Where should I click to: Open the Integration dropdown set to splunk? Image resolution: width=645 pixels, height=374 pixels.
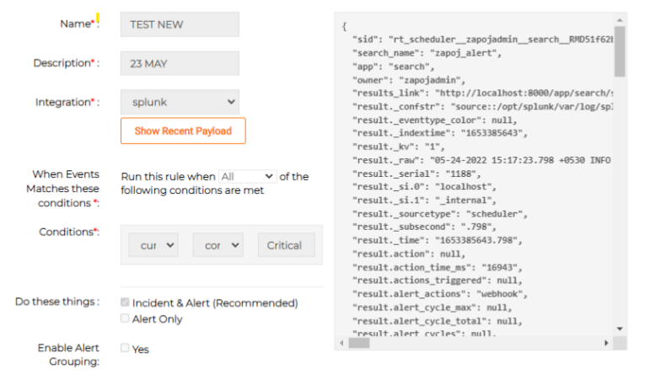pos(180,102)
